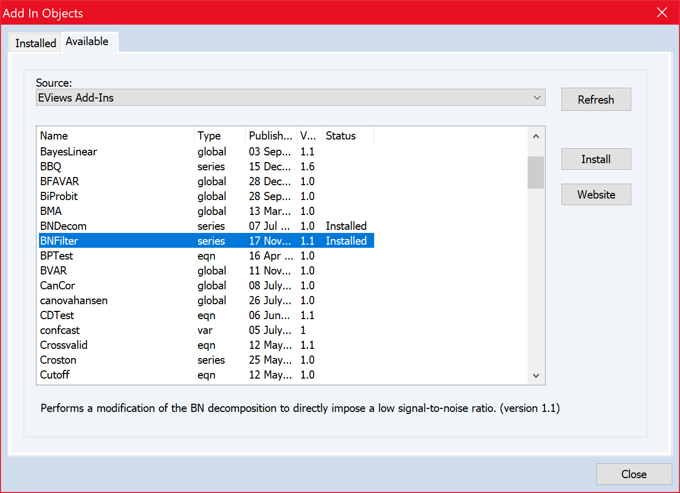
Task: Click the scrollbar up arrow
Action: coord(536,135)
